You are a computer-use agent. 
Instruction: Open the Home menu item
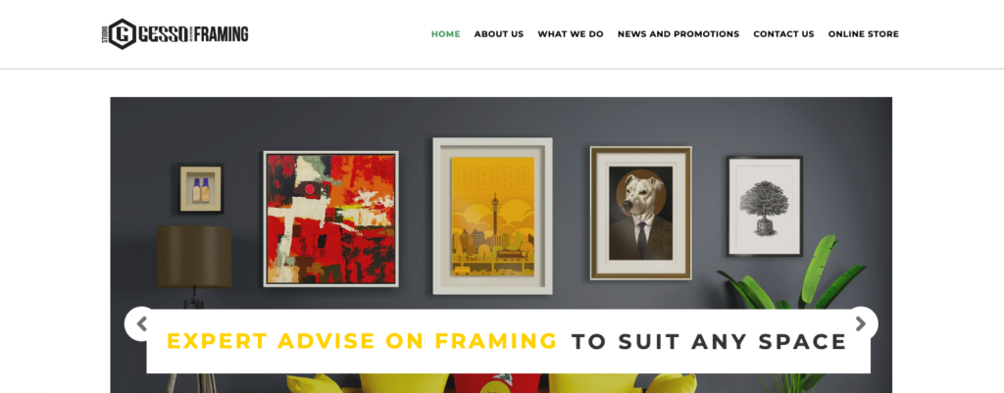pos(446,34)
